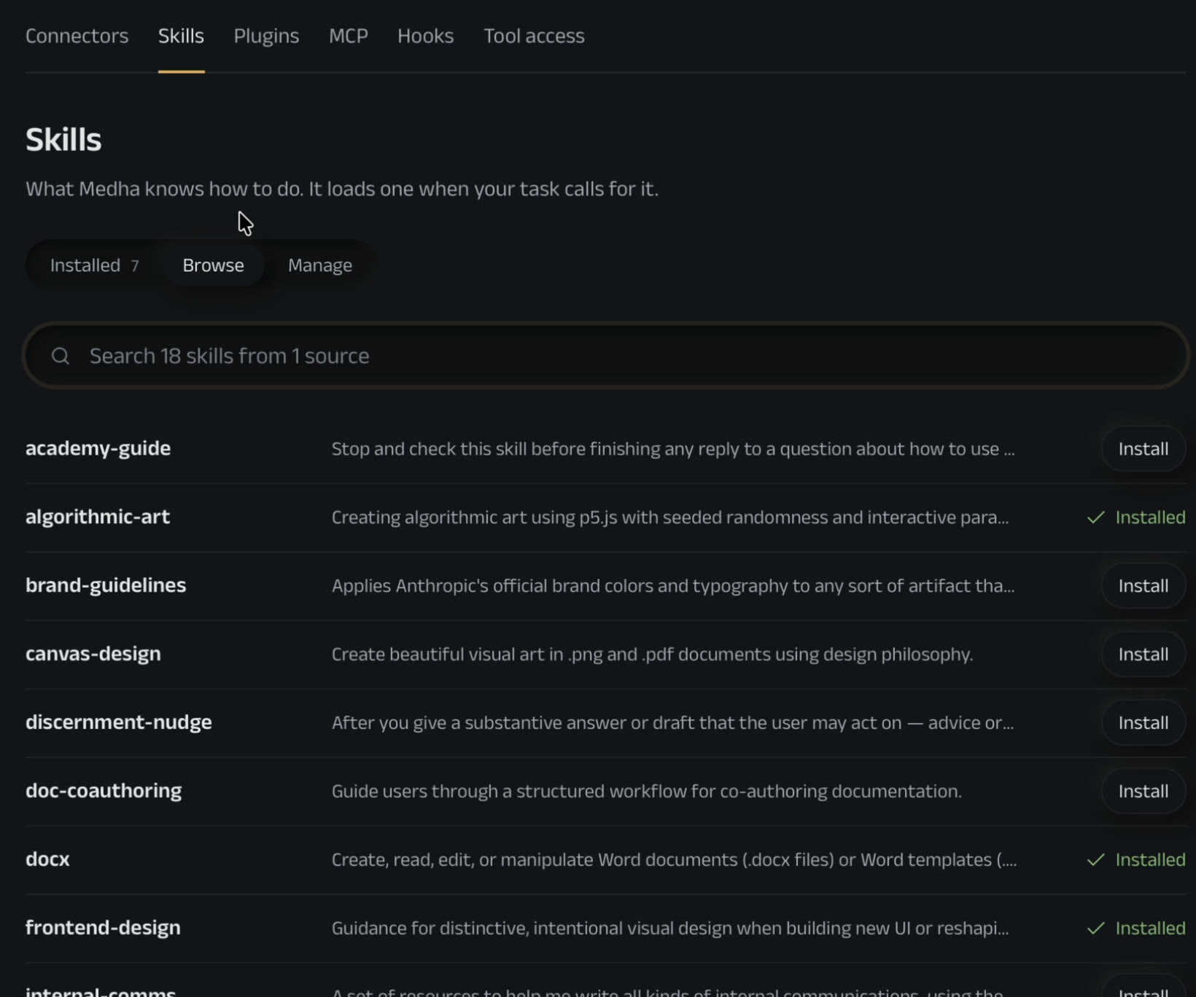The width and height of the screenshot is (1196, 997).
Task: Switch to the Manage segment
Action: pos(320,265)
